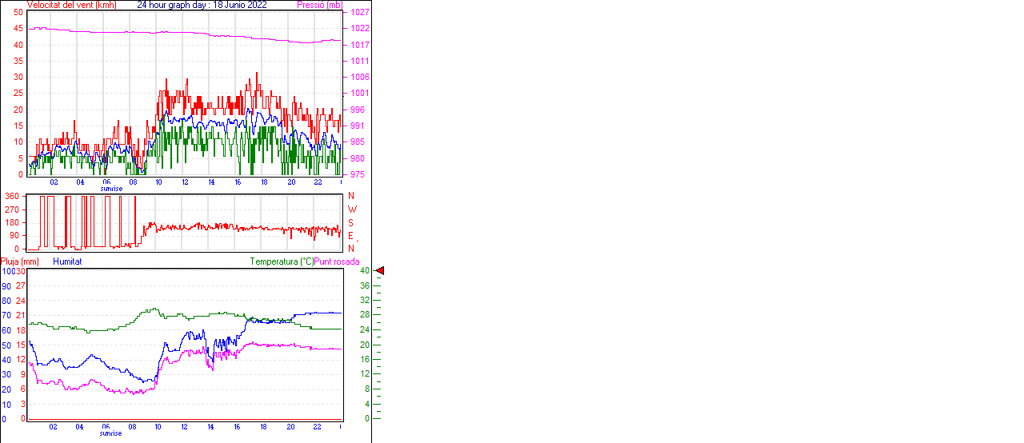Click the 22 hour tick on the bottom graph
The image size is (1024, 443).
coord(317,426)
